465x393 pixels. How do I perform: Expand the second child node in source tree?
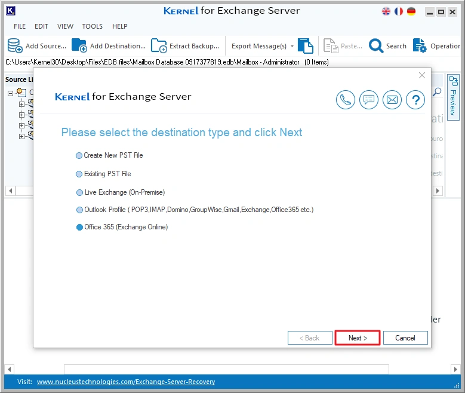pyautogui.click(x=21, y=115)
